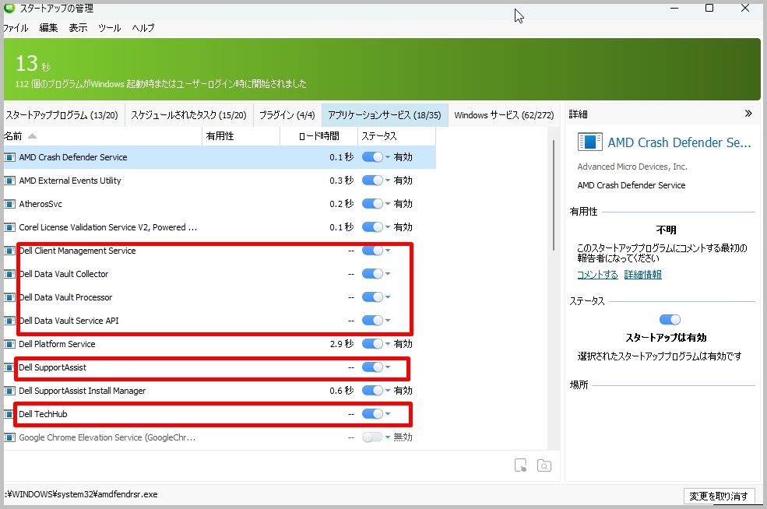Open status dropdown arrow for AMD External Events Utility
Image resolution: width=767 pixels, height=509 pixels.
[388, 181]
